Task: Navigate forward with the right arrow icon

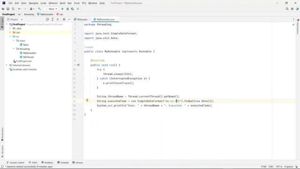Action: tap(25, 9)
